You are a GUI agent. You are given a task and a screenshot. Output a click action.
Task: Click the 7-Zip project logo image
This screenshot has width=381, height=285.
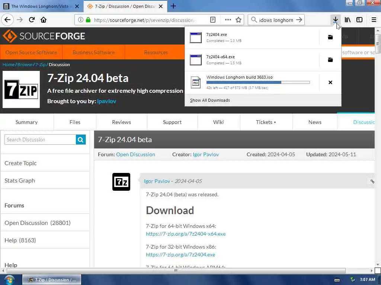tap(21, 89)
